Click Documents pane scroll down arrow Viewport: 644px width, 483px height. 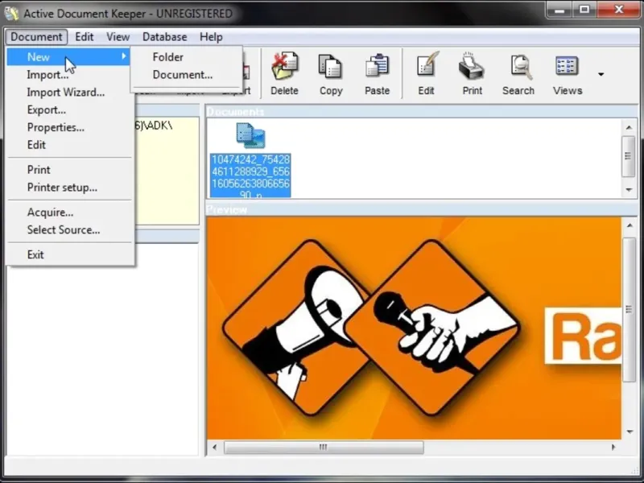(x=629, y=190)
